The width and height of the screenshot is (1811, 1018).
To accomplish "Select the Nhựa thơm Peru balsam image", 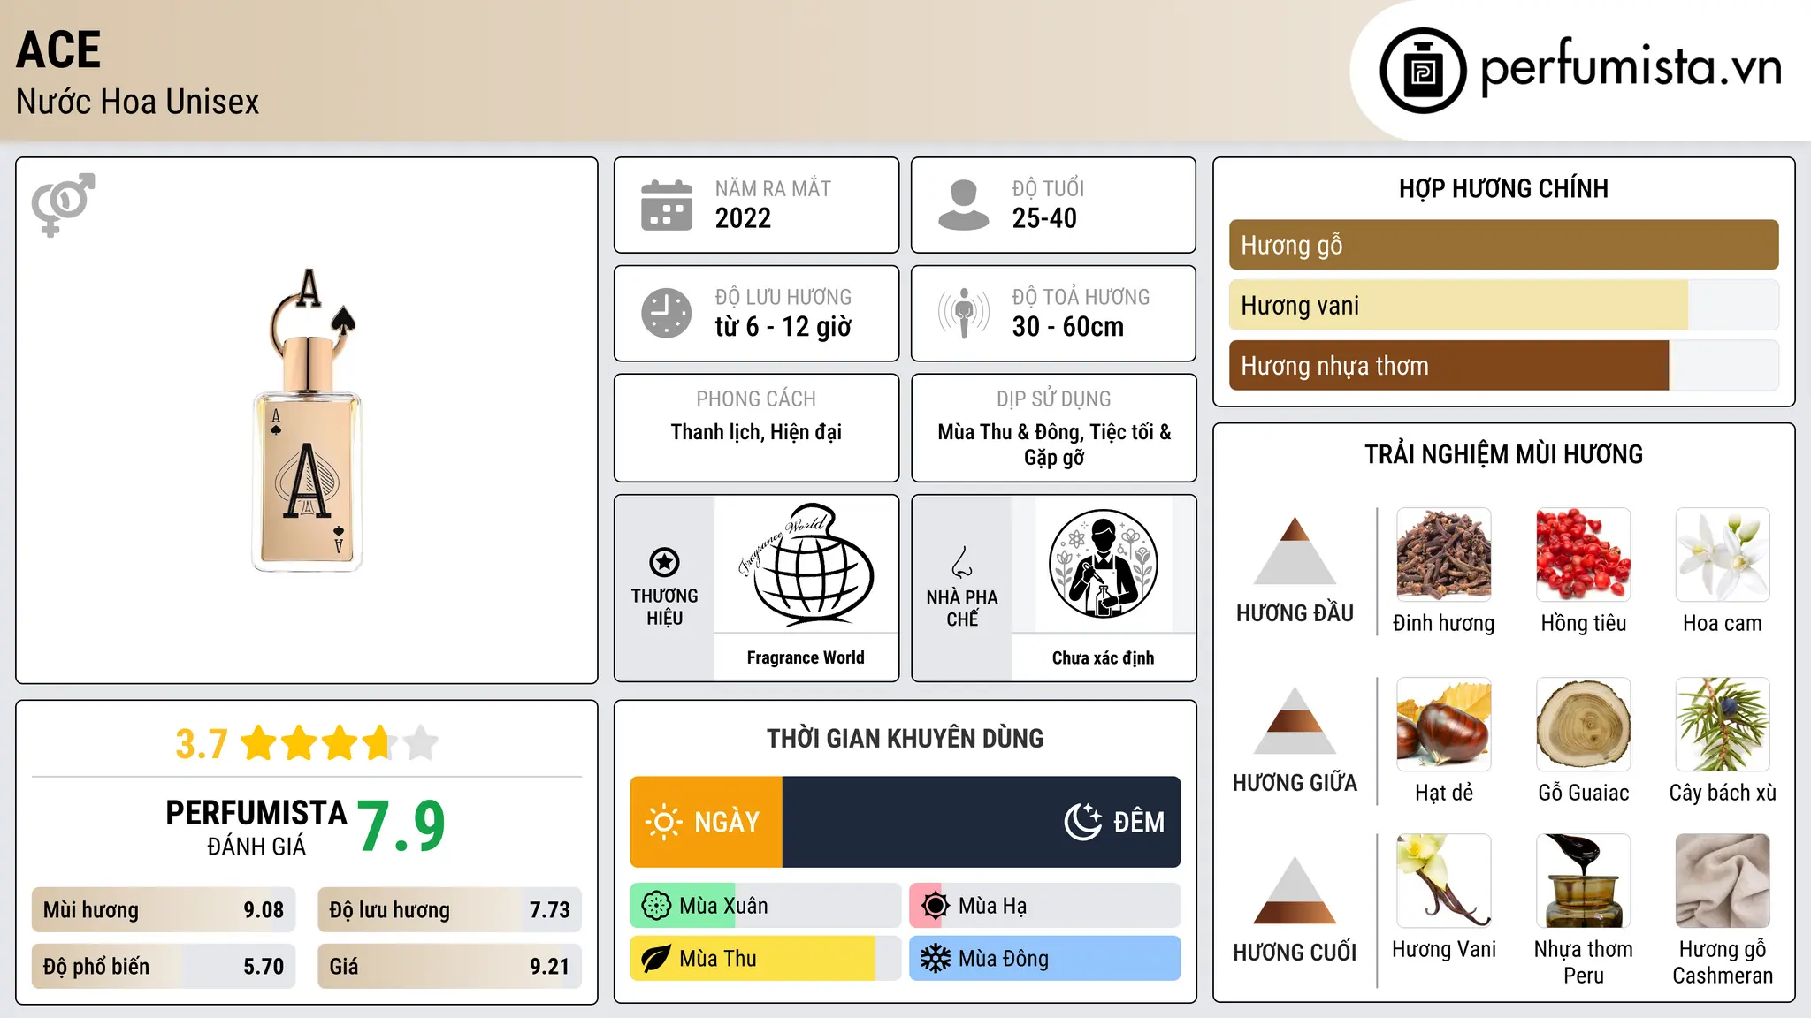I will (1584, 881).
